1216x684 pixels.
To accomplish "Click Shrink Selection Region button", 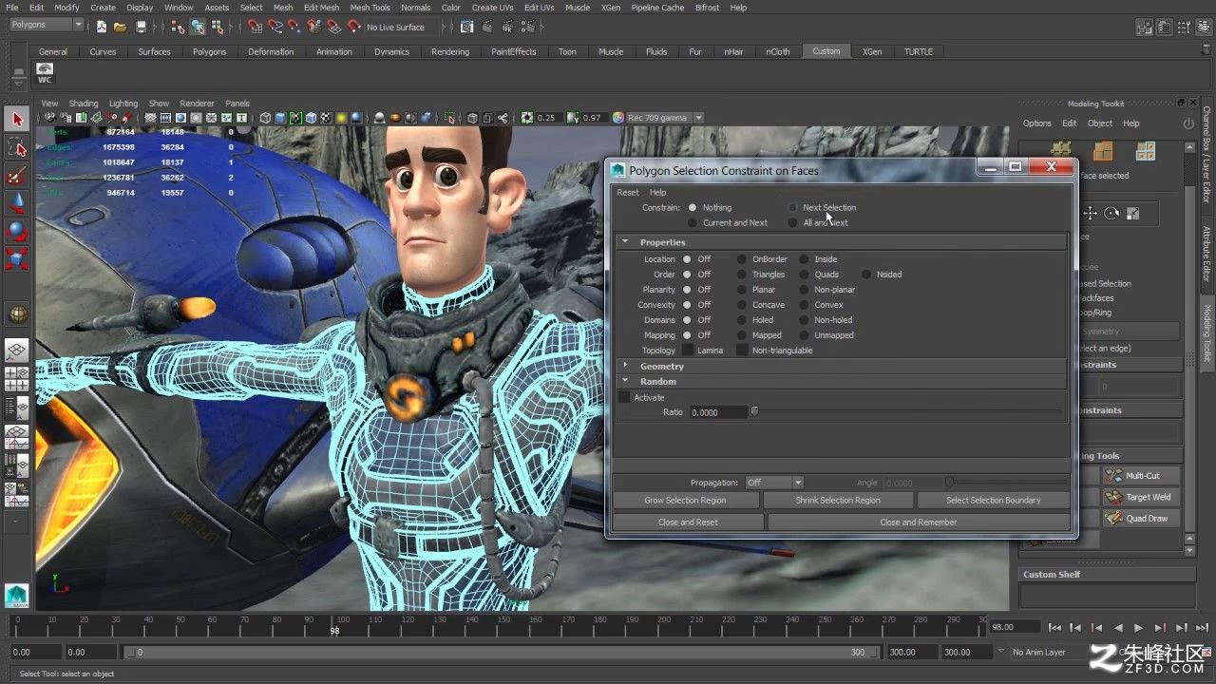I will click(x=838, y=500).
